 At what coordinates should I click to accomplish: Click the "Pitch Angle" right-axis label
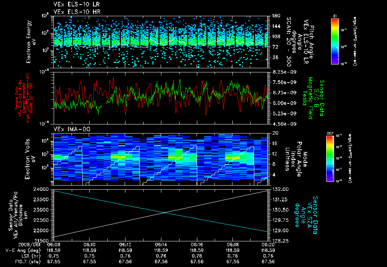pos(312,42)
